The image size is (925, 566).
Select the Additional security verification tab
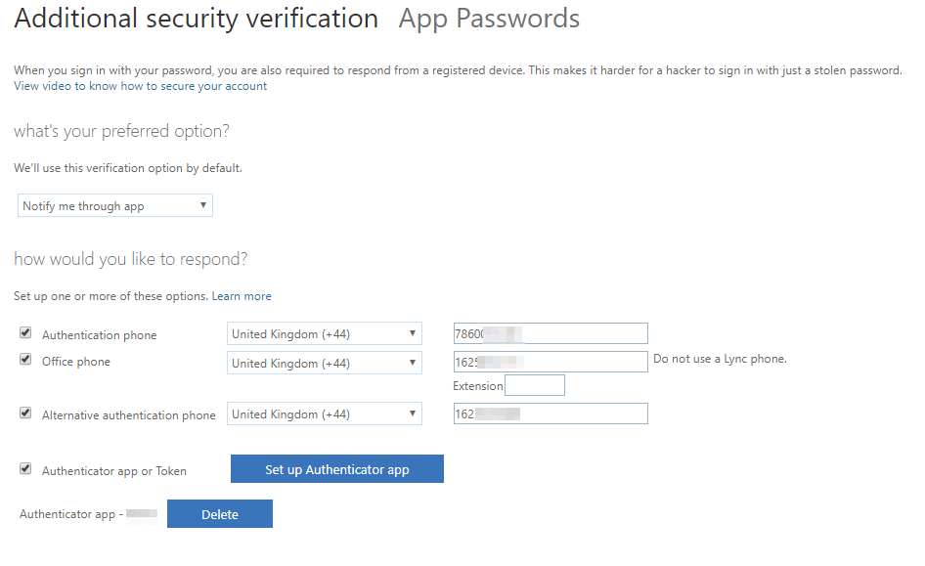(196, 19)
